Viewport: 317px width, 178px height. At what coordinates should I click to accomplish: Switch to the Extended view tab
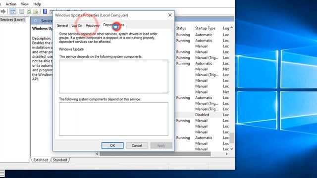[x=41, y=160]
